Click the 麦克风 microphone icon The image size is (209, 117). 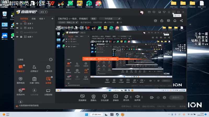[126, 96]
